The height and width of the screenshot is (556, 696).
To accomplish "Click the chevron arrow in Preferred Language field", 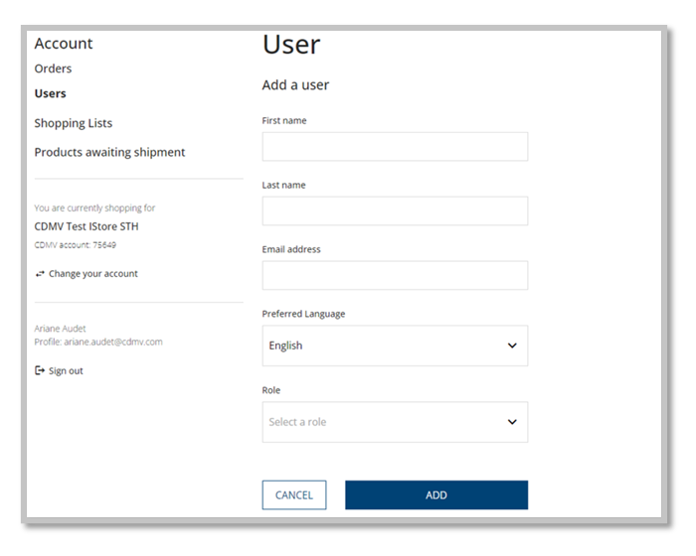I will (x=512, y=347).
